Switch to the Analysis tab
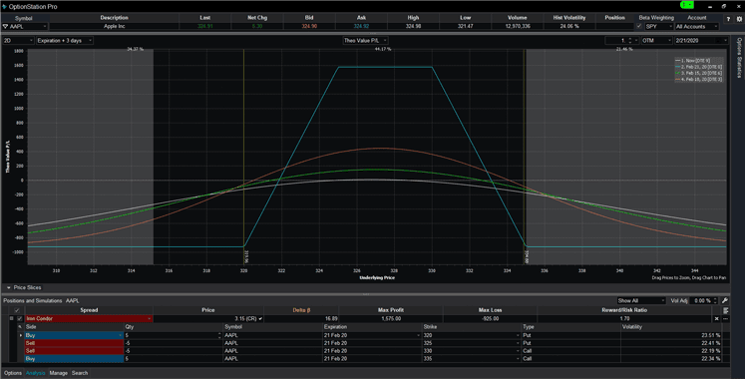Viewport: 745px width, 379px height. (x=36, y=373)
